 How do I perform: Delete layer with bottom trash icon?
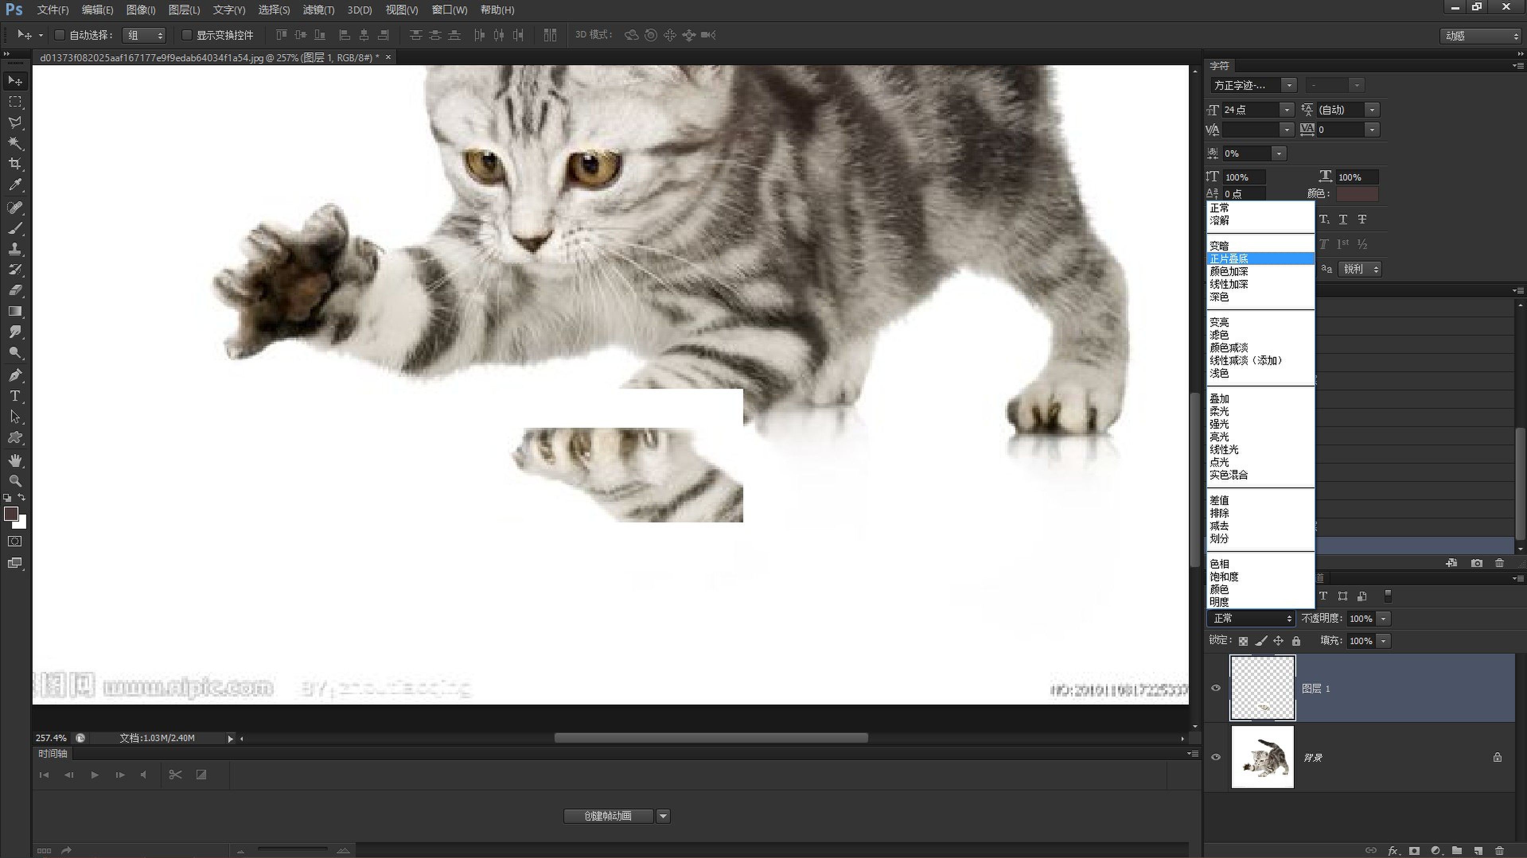click(x=1499, y=851)
